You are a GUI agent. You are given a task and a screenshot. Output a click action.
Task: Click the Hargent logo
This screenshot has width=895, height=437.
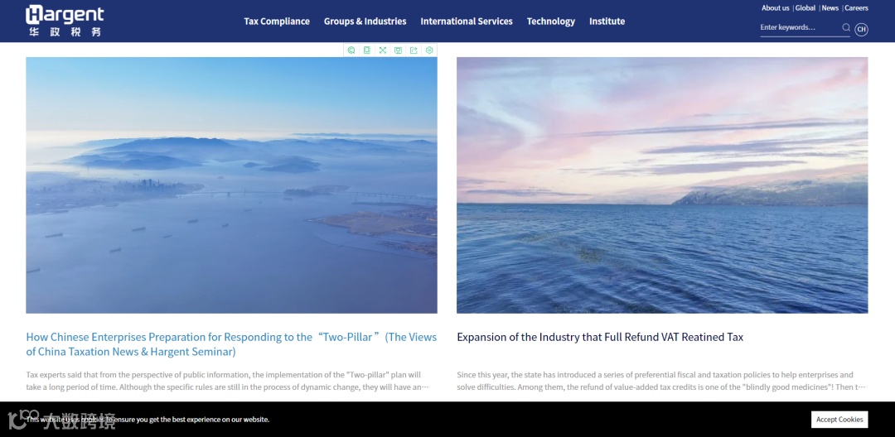pyautogui.click(x=65, y=21)
